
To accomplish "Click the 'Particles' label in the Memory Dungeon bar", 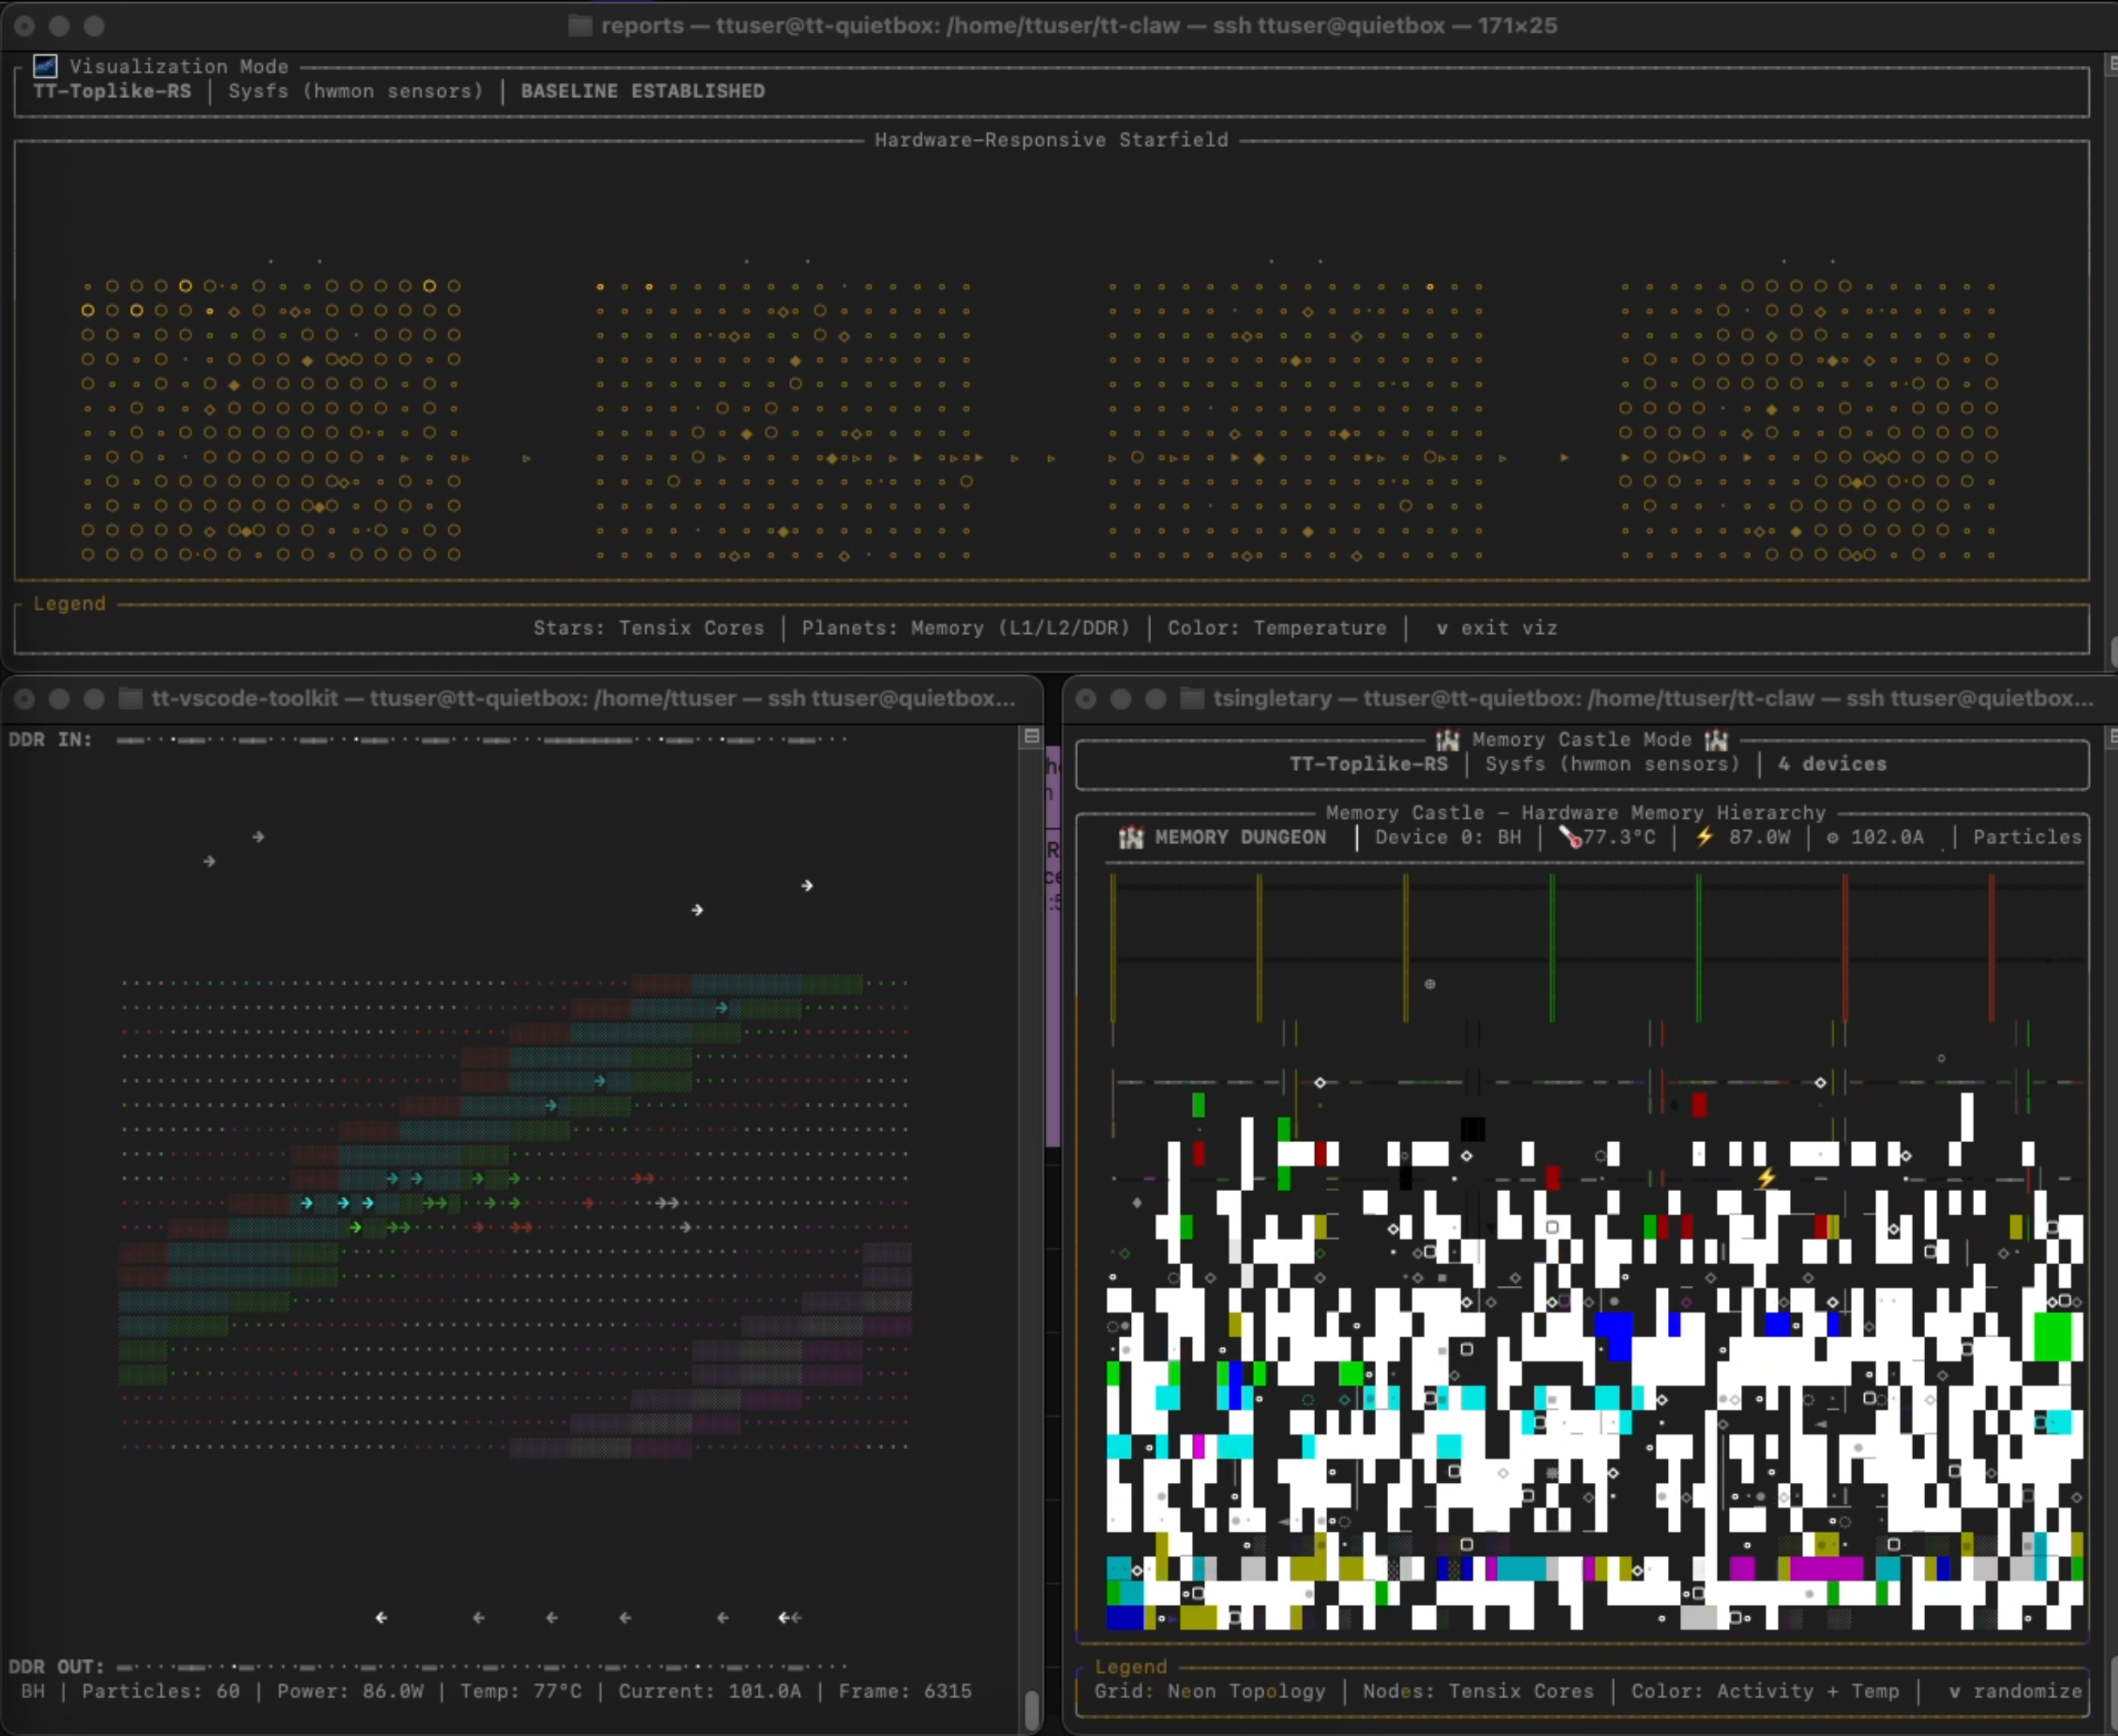I will (x=2027, y=837).
